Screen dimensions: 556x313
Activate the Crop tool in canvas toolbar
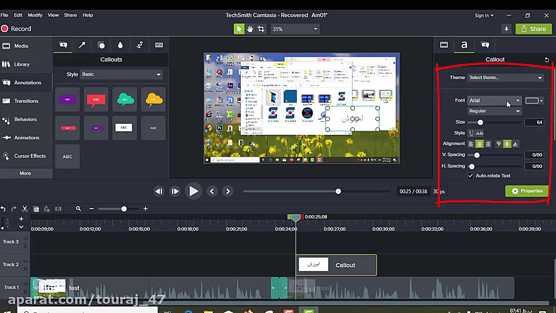coord(261,29)
